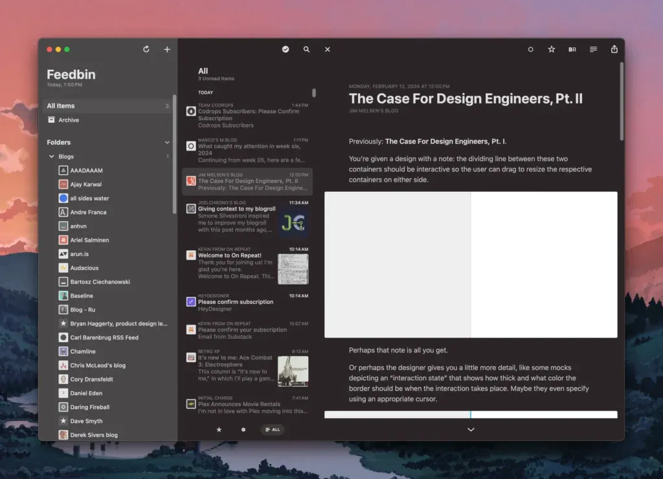Viewport: 663px width, 479px height.
Task: Select the Chamline feed
Action: tap(113, 352)
